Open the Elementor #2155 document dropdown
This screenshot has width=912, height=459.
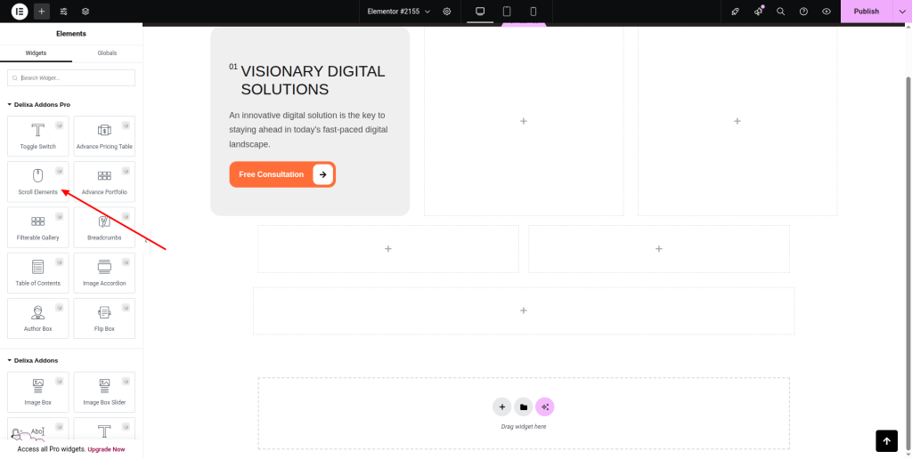[399, 11]
